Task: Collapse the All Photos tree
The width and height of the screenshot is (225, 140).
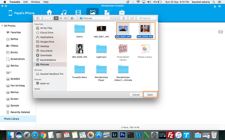Action: 2,26
